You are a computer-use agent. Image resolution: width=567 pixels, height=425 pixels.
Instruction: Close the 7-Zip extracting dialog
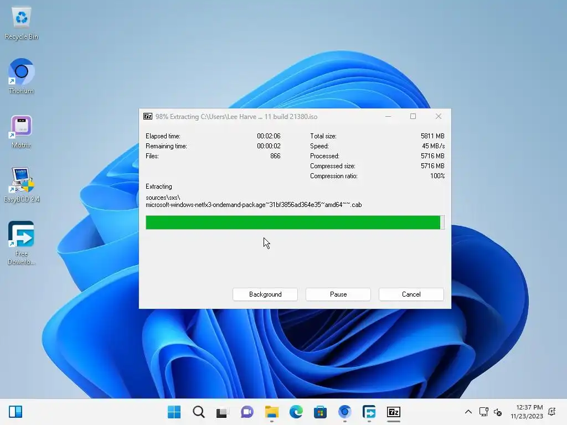pyautogui.click(x=439, y=116)
